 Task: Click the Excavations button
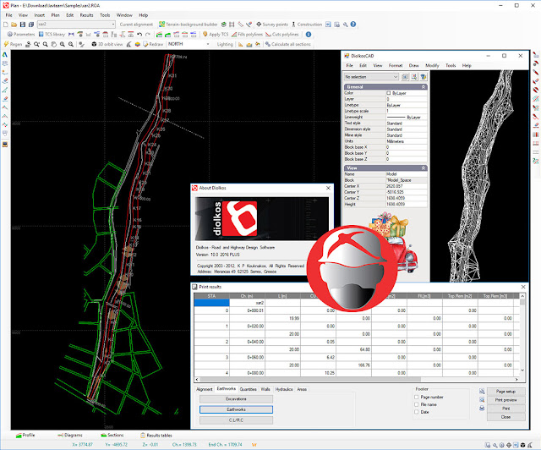pyautogui.click(x=236, y=399)
